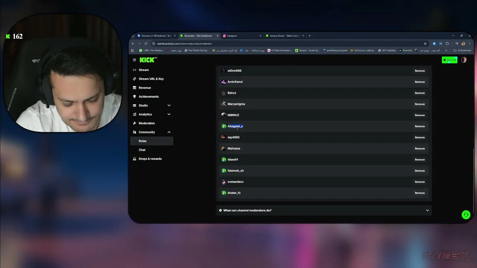Open the Moderation page

(146, 123)
